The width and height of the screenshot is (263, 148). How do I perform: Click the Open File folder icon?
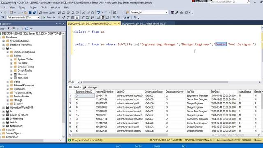click(x=25, y=12)
